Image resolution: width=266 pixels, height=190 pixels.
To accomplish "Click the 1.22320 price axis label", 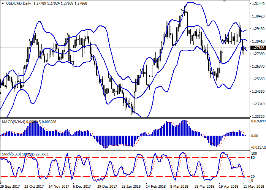I will (x=257, y=117).
